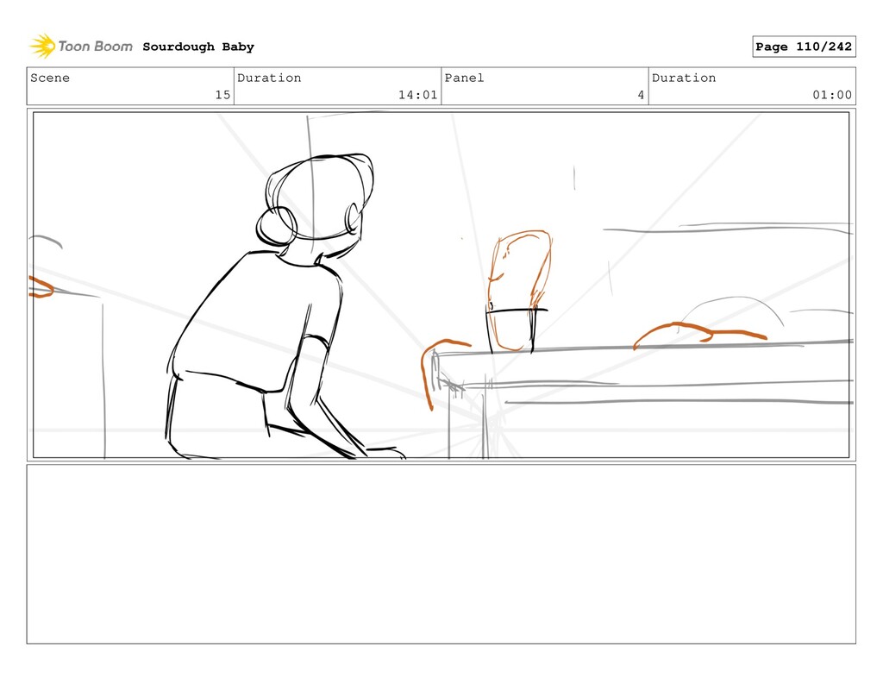Screen dimensions: 883x684
Task: Click the 'Page 110/242' box
Action: [x=804, y=47]
